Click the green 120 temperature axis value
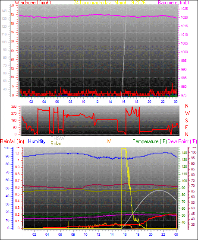This screenshot has width=198, height=240. click(x=185, y=167)
